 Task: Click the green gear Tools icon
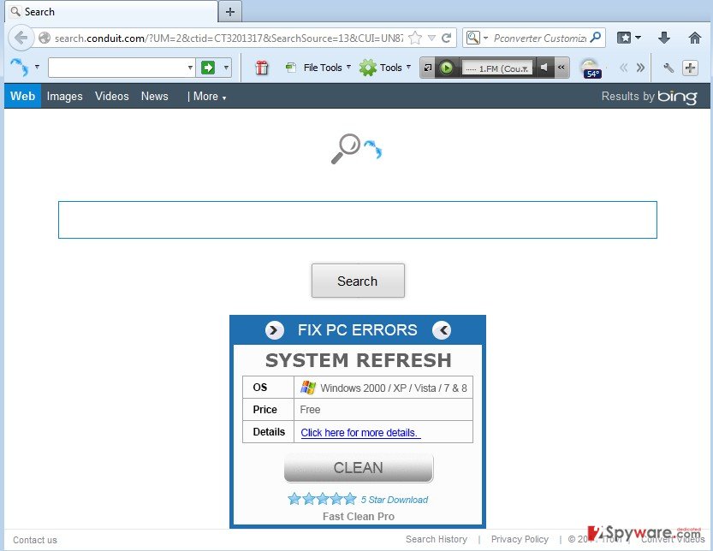click(x=368, y=68)
